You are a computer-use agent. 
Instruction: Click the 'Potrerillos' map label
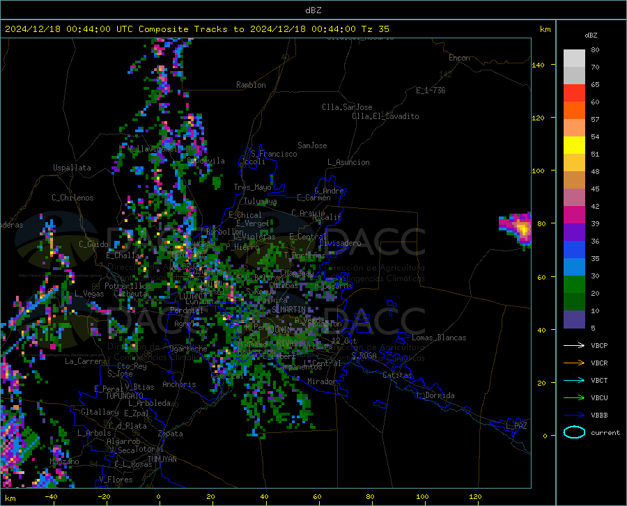click(x=127, y=286)
